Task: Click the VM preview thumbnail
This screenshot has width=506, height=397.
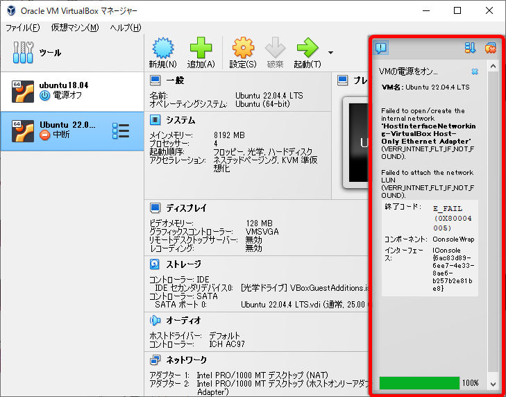Action: point(355,143)
